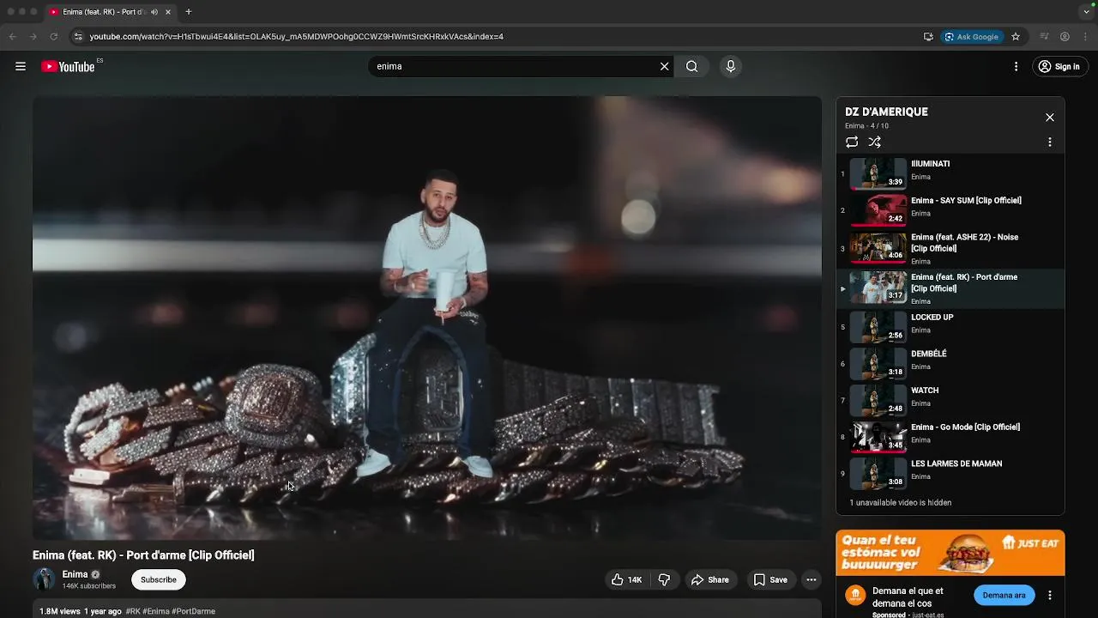Viewport: 1098px width, 618px height.
Task: Open the sponsored ad three-dot options menu
Action: tap(1050, 595)
